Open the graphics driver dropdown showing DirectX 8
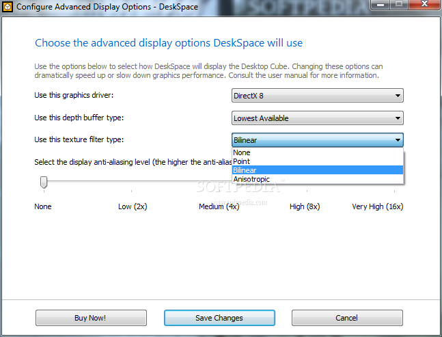Image resolution: width=442 pixels, height=337 pixels. [x=318, y=96]
